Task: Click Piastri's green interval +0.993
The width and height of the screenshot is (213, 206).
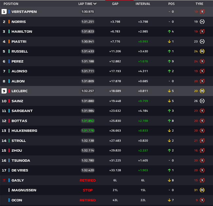Action: click(x=143, y=42)
